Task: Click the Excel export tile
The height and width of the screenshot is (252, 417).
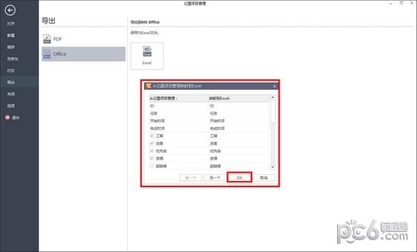Action: (x=147, y=56)
